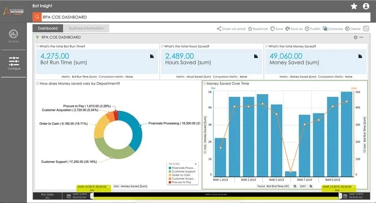Viewport: 376px width, 203px height.
Task: Delete the dashboard
Action: [353, 29]
